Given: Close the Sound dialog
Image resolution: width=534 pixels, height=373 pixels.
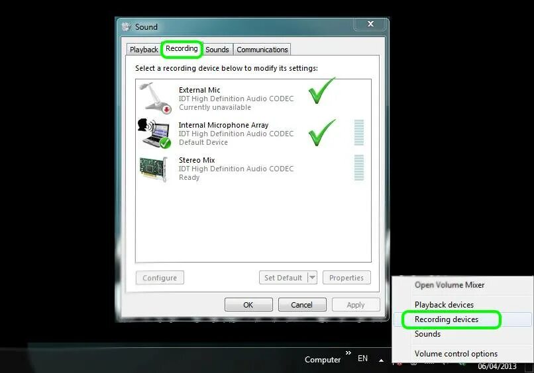Looking at the screenshot, I should click(370, 24).
